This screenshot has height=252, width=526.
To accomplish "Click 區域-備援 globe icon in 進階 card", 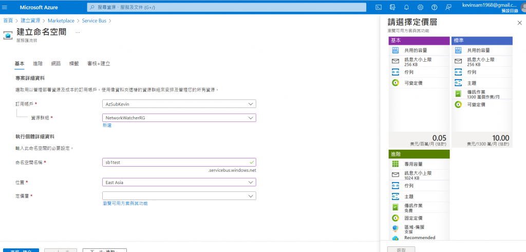I will pos(396,229).
